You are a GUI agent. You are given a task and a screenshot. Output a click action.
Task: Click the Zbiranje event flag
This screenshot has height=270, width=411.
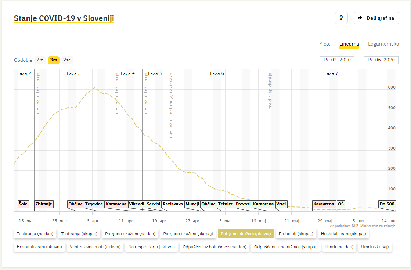[44, 204]
